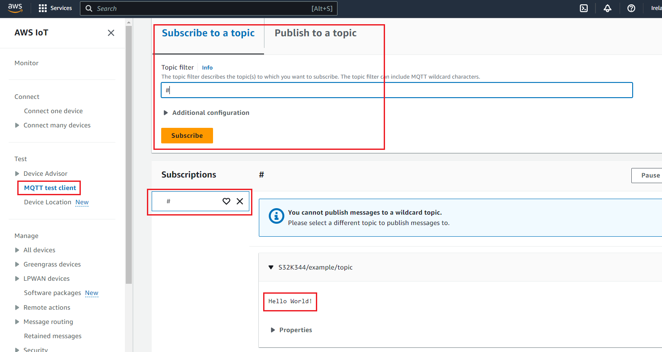Open the notifications bell
The image size is (662, 352).
607,8
